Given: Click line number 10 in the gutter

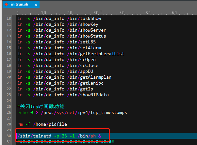Looking at the screenshot, I should tap(8, 19).
